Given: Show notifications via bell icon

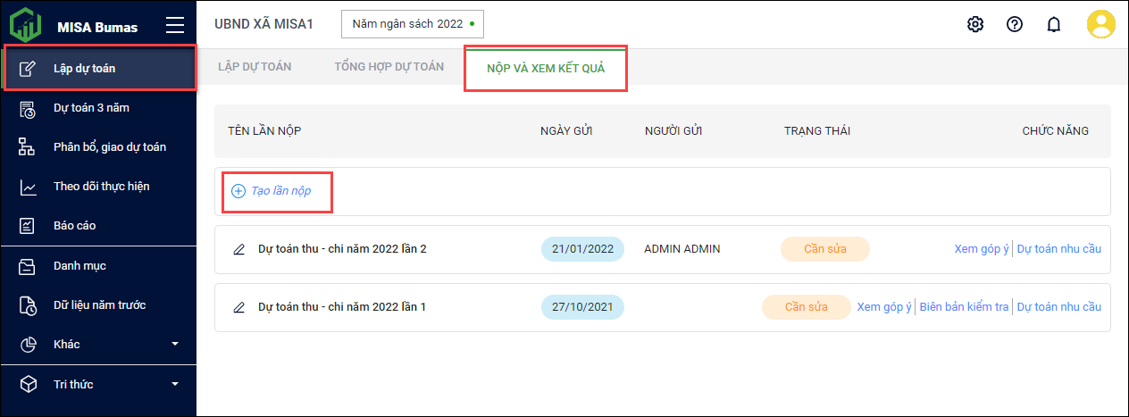Looking at the screenshot, I should click(1054, 24).
